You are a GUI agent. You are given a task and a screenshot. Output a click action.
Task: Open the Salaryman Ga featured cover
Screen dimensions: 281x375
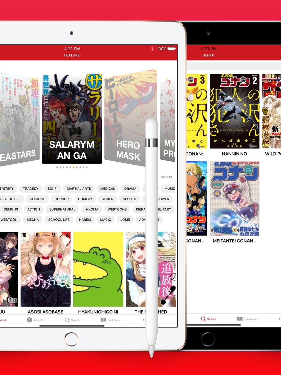point(72,119)
